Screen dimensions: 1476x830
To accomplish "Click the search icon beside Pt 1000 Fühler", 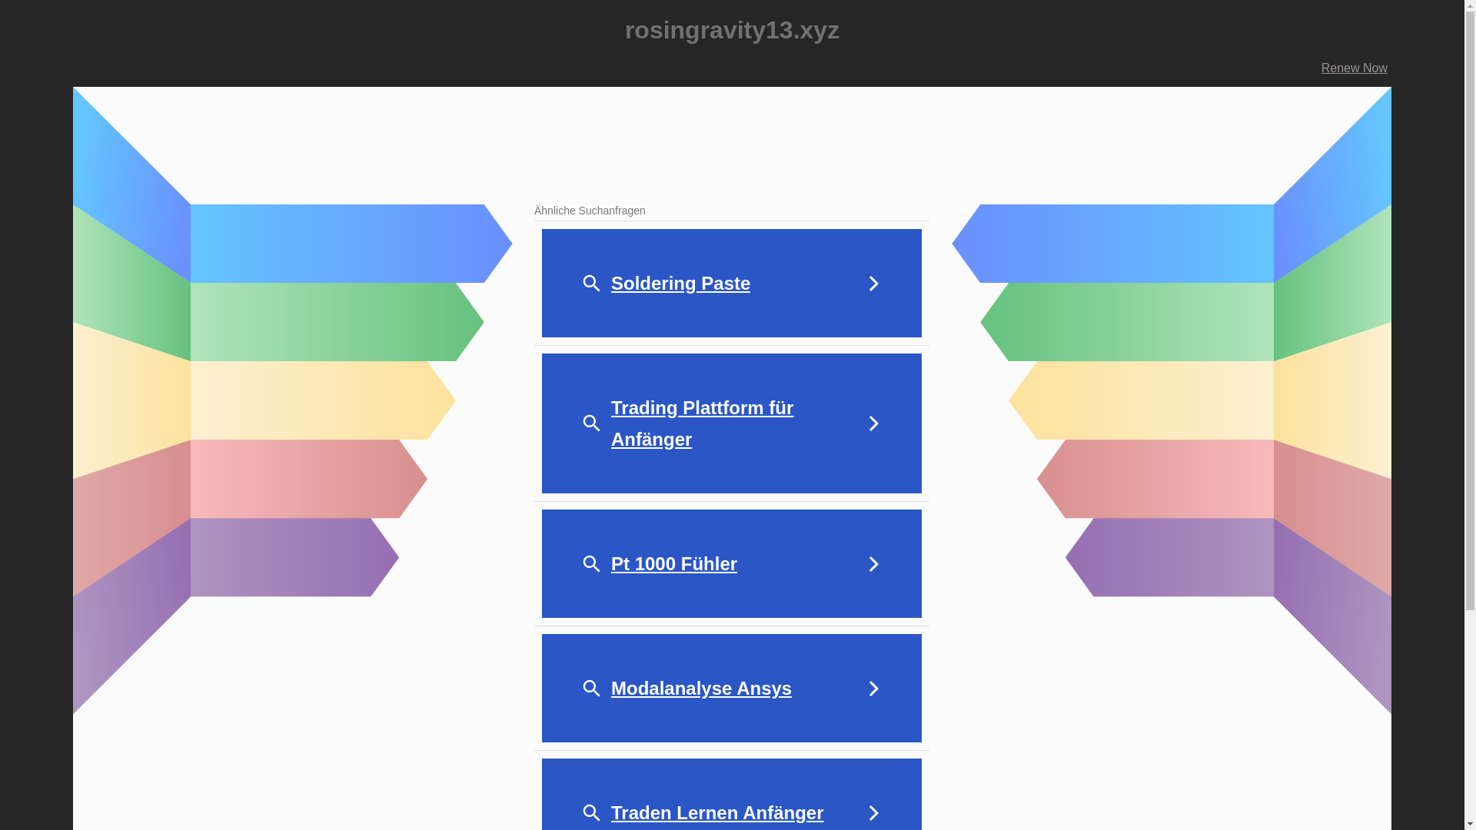I will coord(591,564).
